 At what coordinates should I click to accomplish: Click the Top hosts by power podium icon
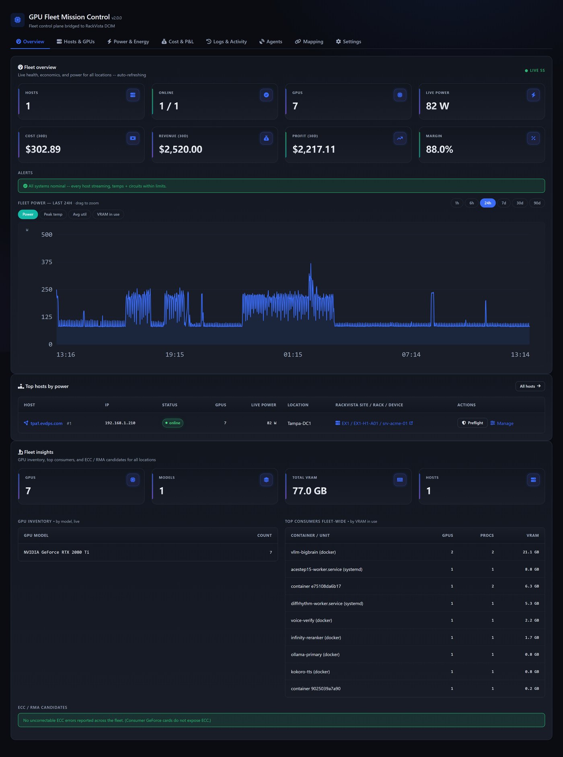click(21, 386)
